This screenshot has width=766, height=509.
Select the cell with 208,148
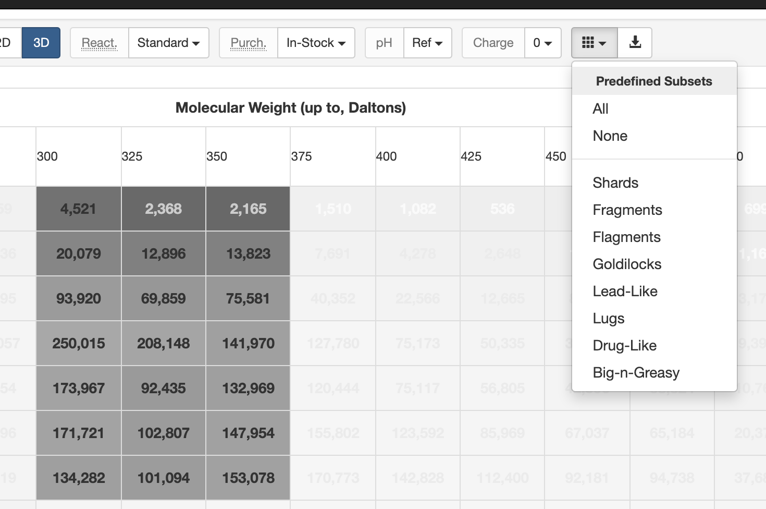(164, 343)
